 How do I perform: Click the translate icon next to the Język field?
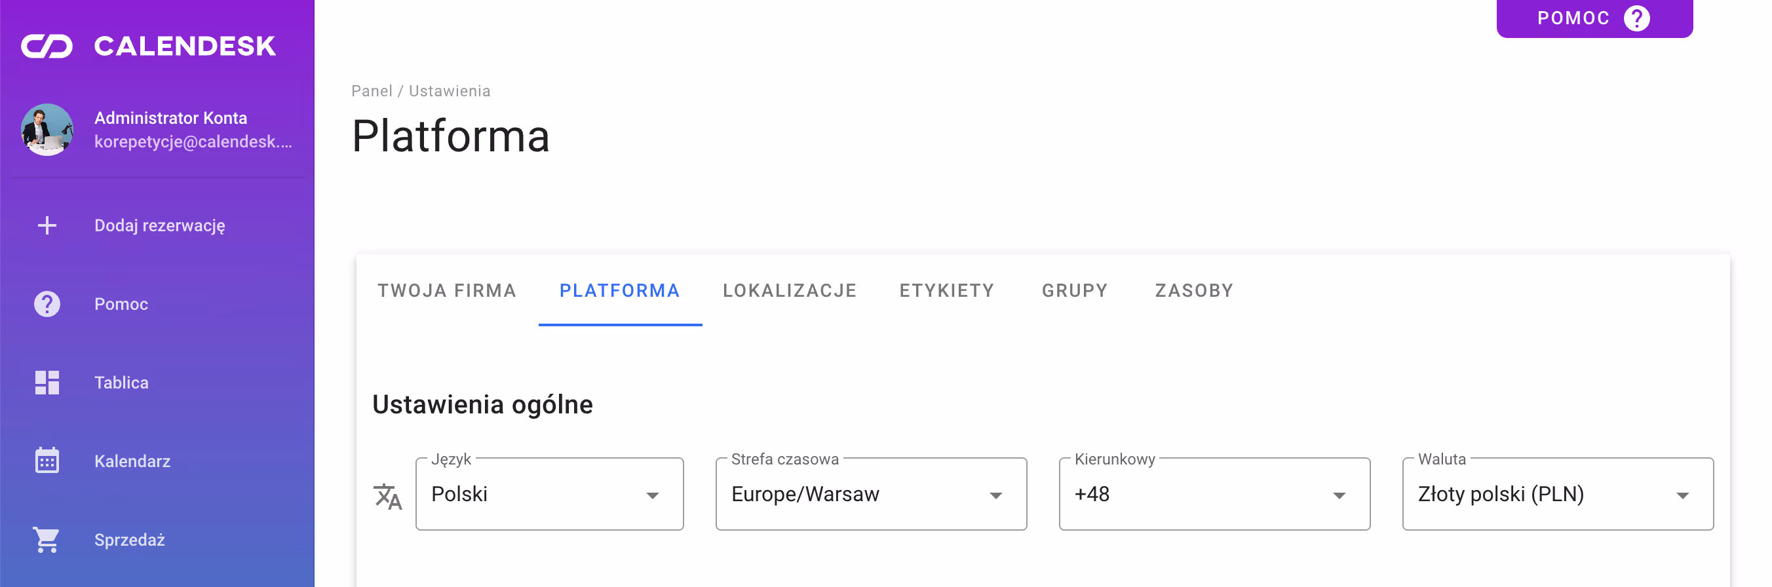(x=387, y=494)
